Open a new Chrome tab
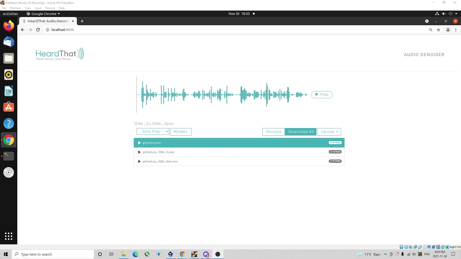This screenshot has height=259, width=461. pyautogui.click(x=82, y=21)
